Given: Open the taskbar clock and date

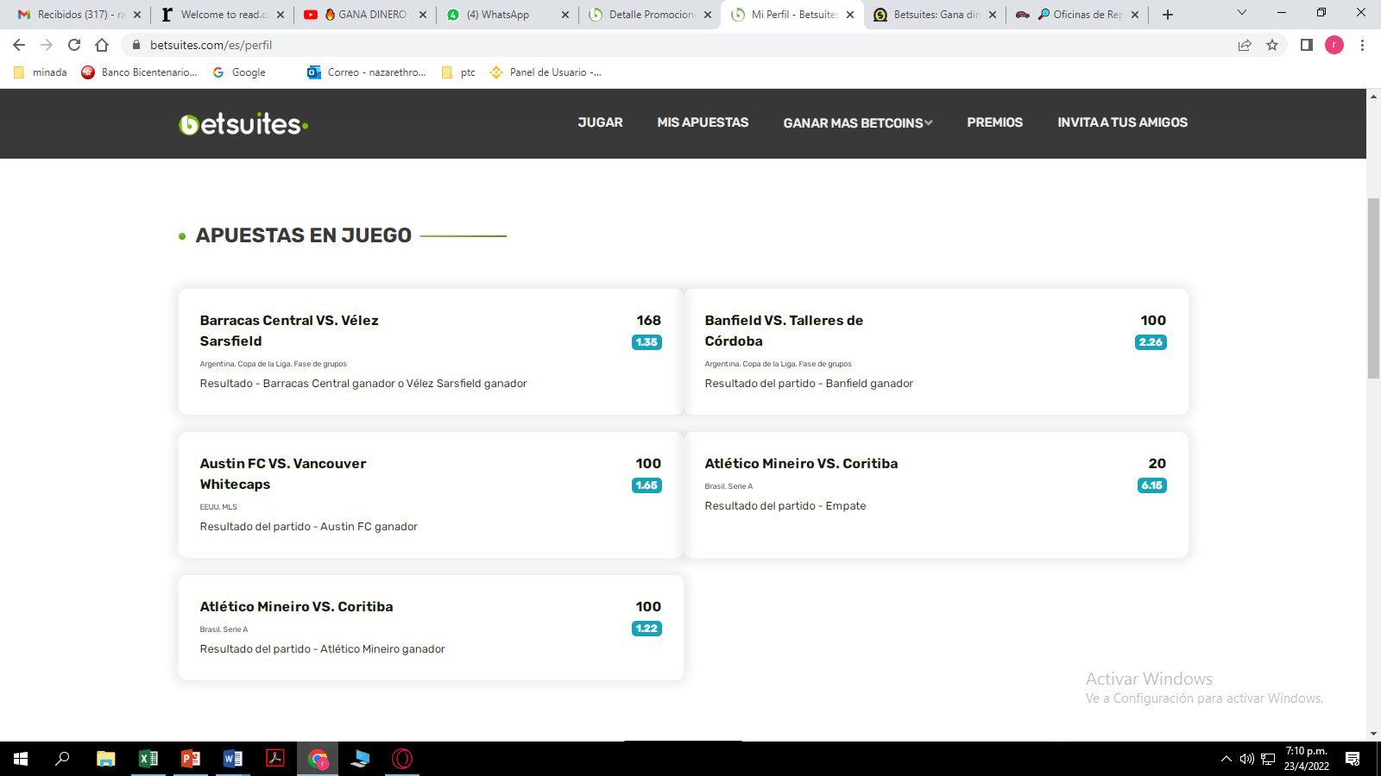Looking at the screenshot, I should pos(1306,759).
